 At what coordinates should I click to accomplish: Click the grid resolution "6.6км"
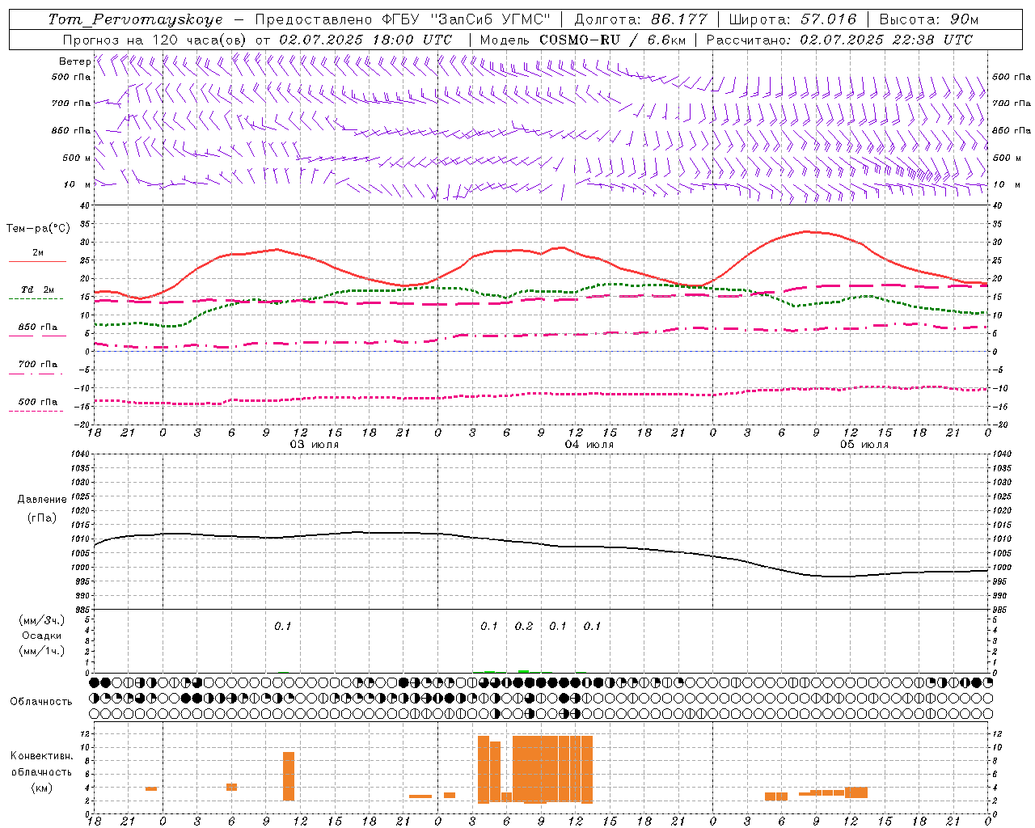click(665, 40)
